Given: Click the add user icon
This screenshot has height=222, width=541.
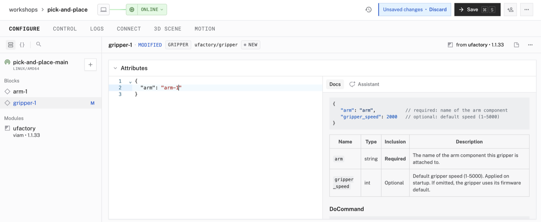Looking at the screenshot, I should 510,9.
